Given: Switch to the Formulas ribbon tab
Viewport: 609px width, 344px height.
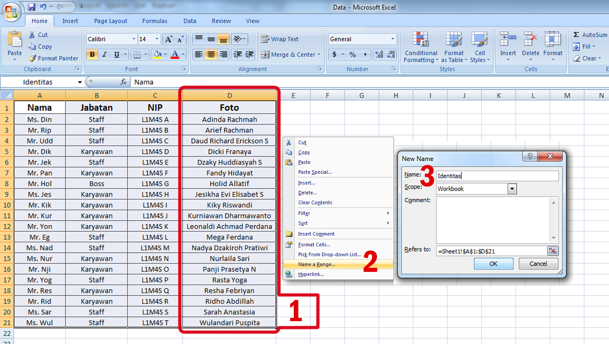Looking at the screenshot, I should 154,21.
